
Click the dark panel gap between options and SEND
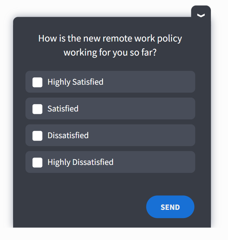click(110, 184)
